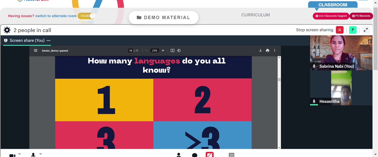Viewport: 378px width, 157px height.
Task: Click the camera icon in the bottom bar
Action: coord(12,155)
